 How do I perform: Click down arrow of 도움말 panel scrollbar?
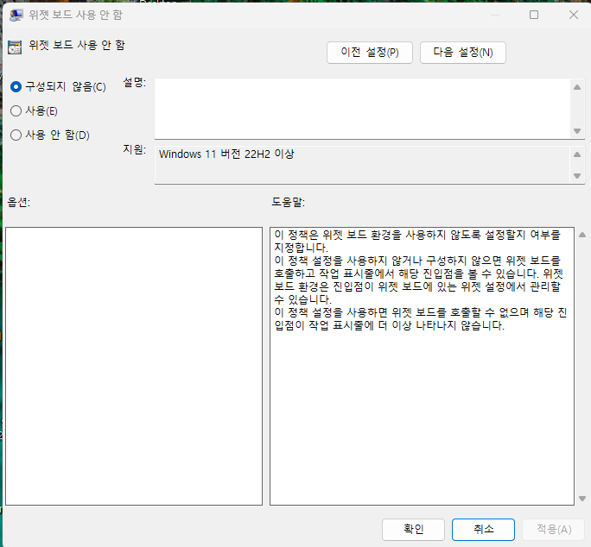[582, 499]
